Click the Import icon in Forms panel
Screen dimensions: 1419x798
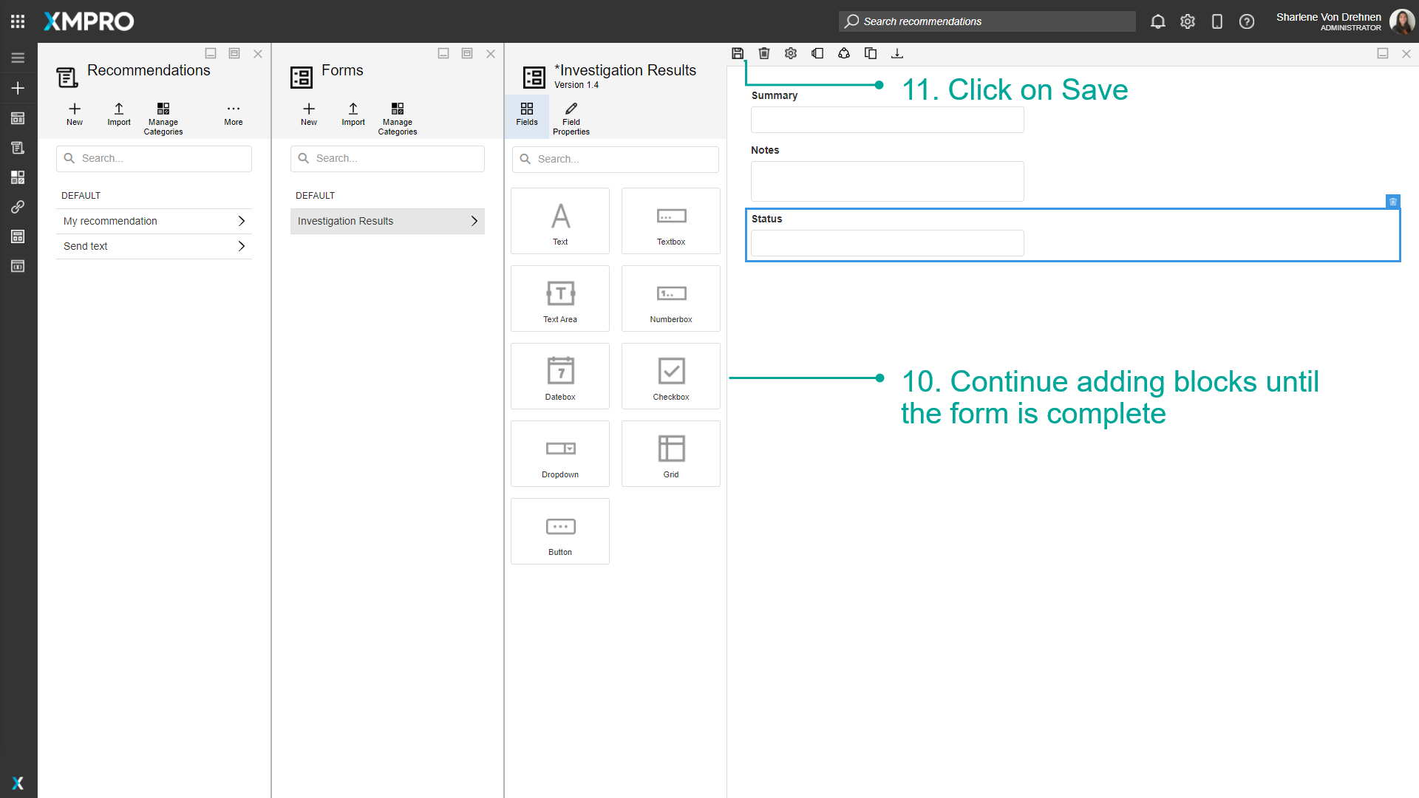click(x=353, y=115)
